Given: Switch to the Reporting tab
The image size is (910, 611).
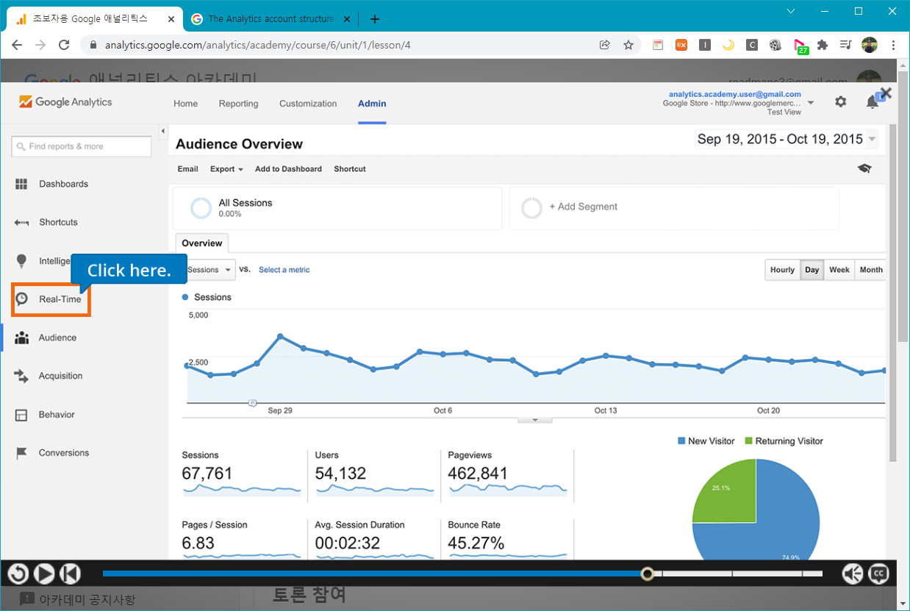Looking at the screenshot, I should (x=238, y=104).
